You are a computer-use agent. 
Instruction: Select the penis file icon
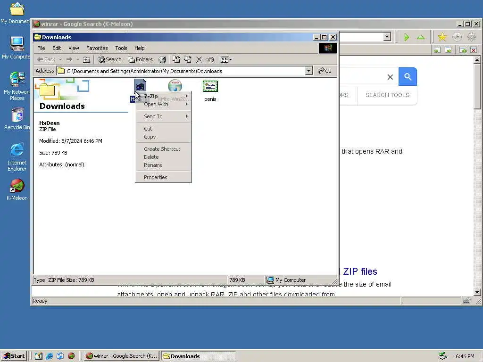pyautogui.click(x=210, y=86)
